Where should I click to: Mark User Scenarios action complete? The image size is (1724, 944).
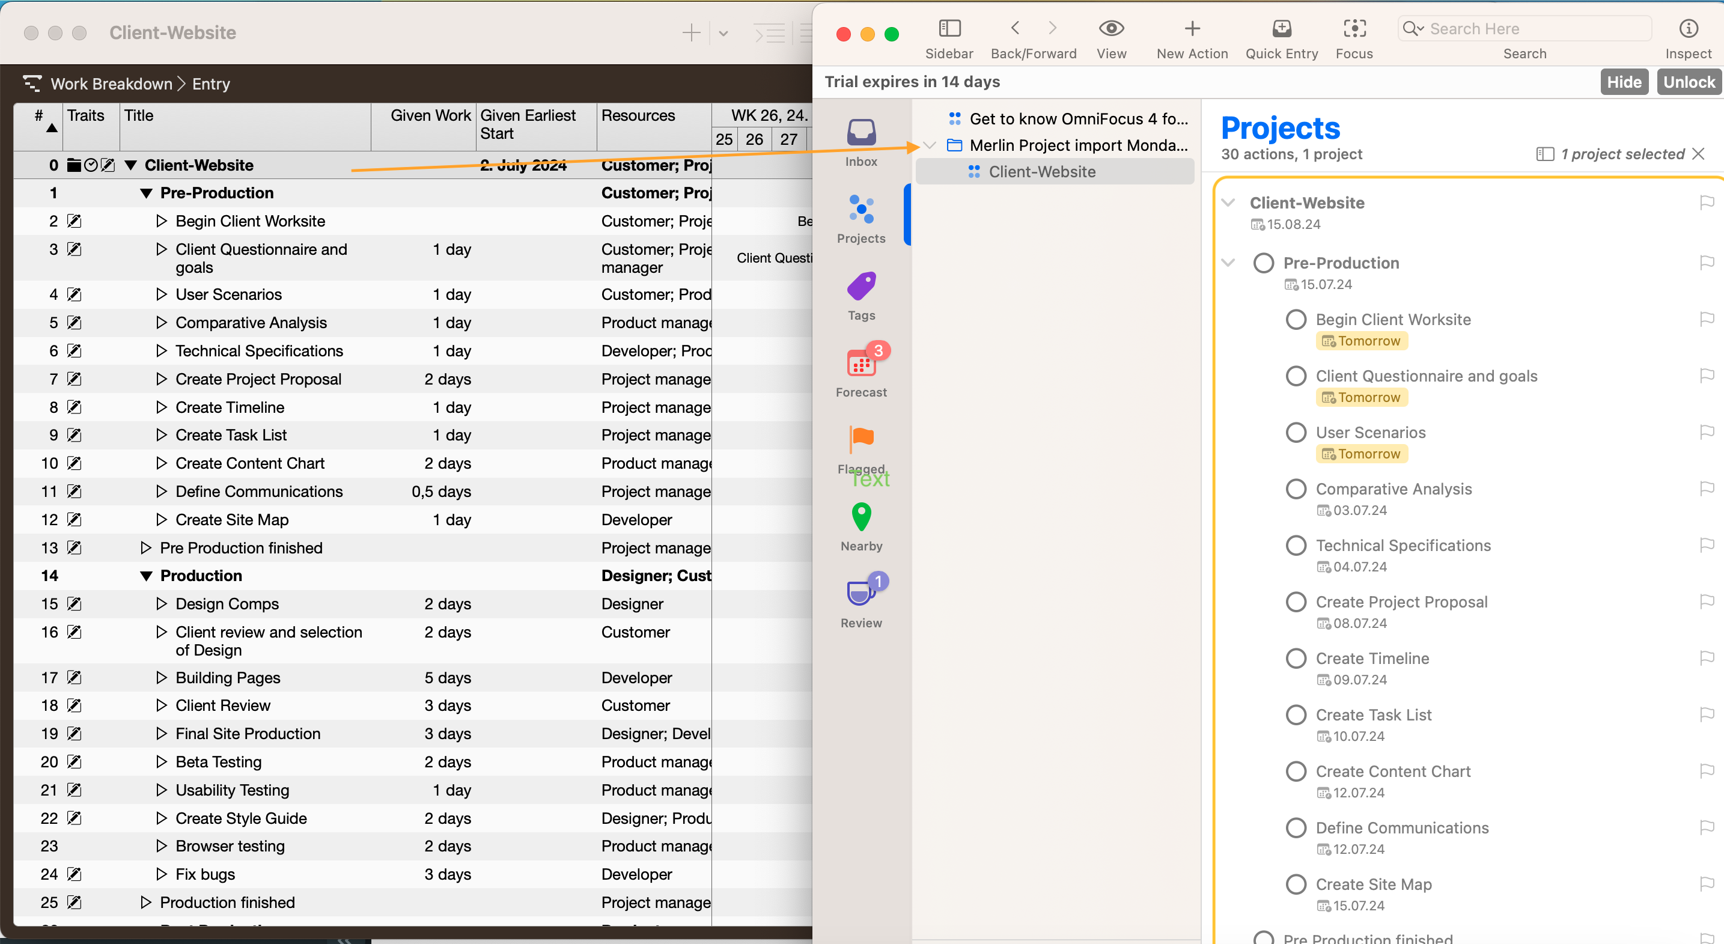1296,432
